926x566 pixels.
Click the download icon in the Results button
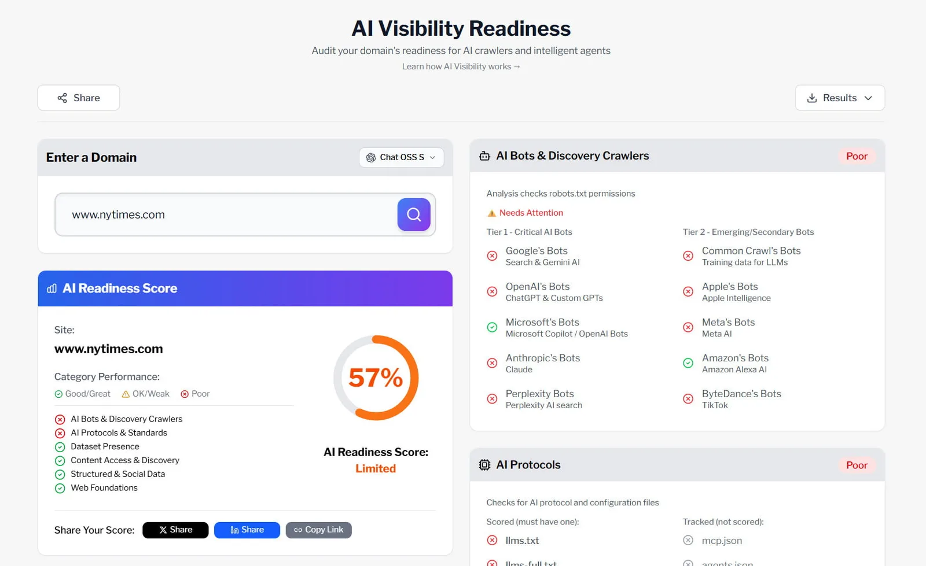point(813,98)
